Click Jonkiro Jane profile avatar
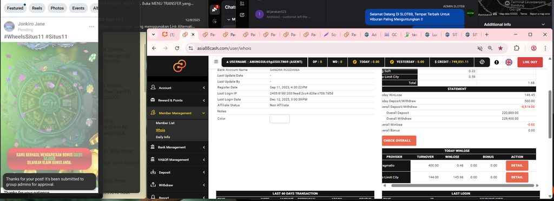The width and height of the screenshot is (554, 201). click(9, 26)
